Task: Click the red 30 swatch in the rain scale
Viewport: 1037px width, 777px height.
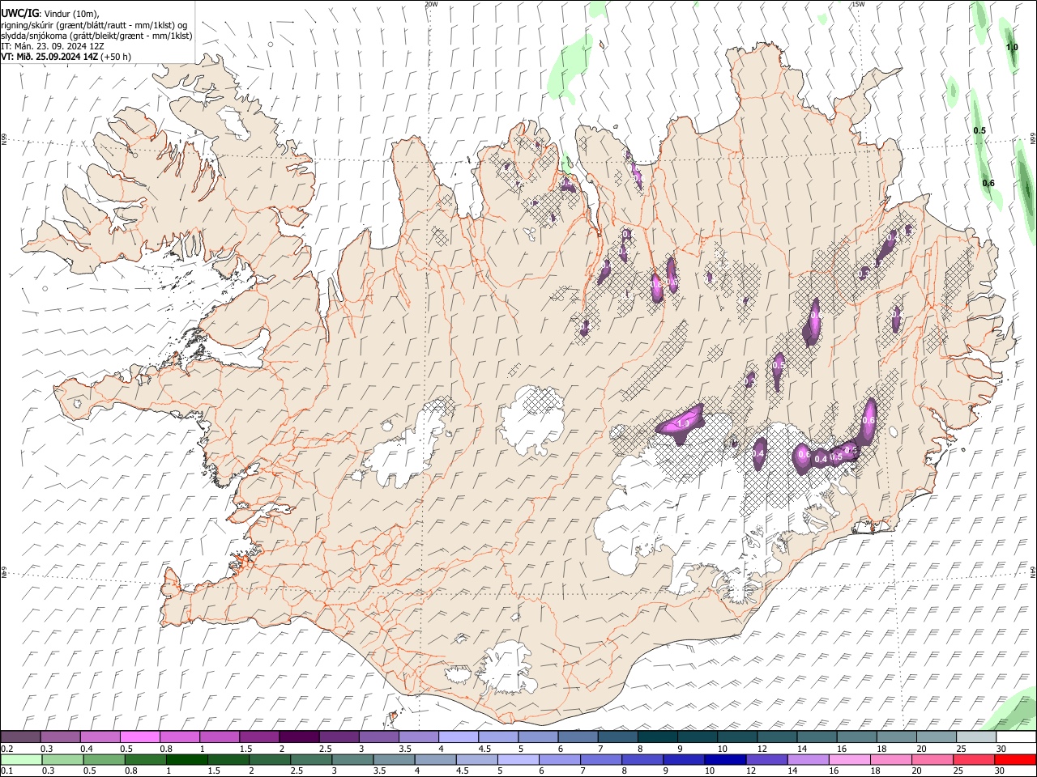Action: click(x=1015, y=759)
